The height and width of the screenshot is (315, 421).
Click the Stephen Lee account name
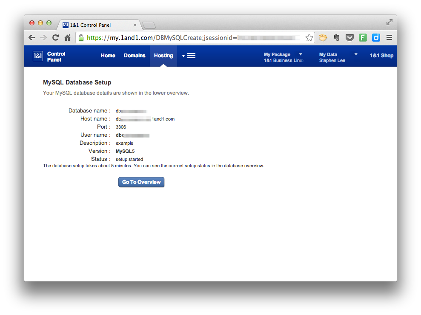332,61
